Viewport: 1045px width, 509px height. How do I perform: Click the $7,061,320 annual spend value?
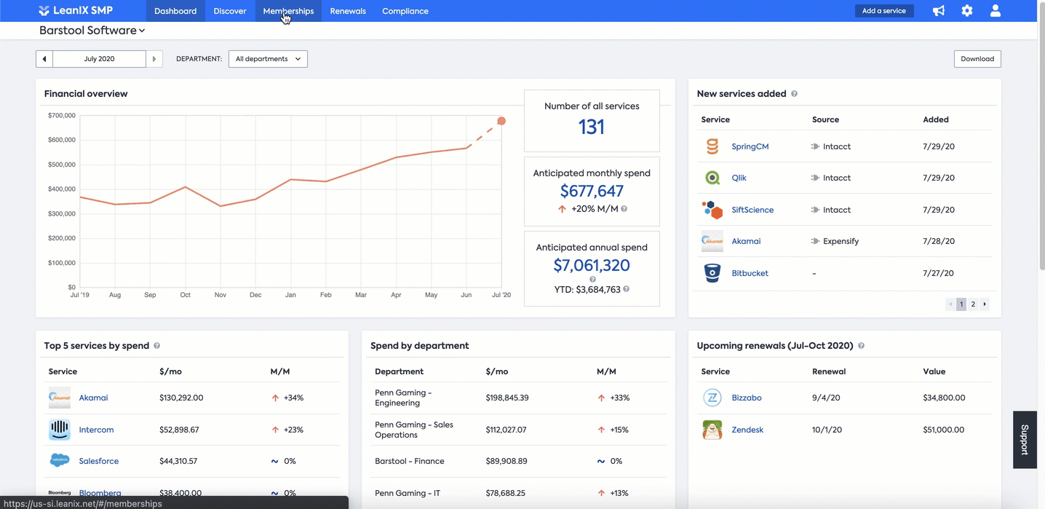click(x=592, y=265)
